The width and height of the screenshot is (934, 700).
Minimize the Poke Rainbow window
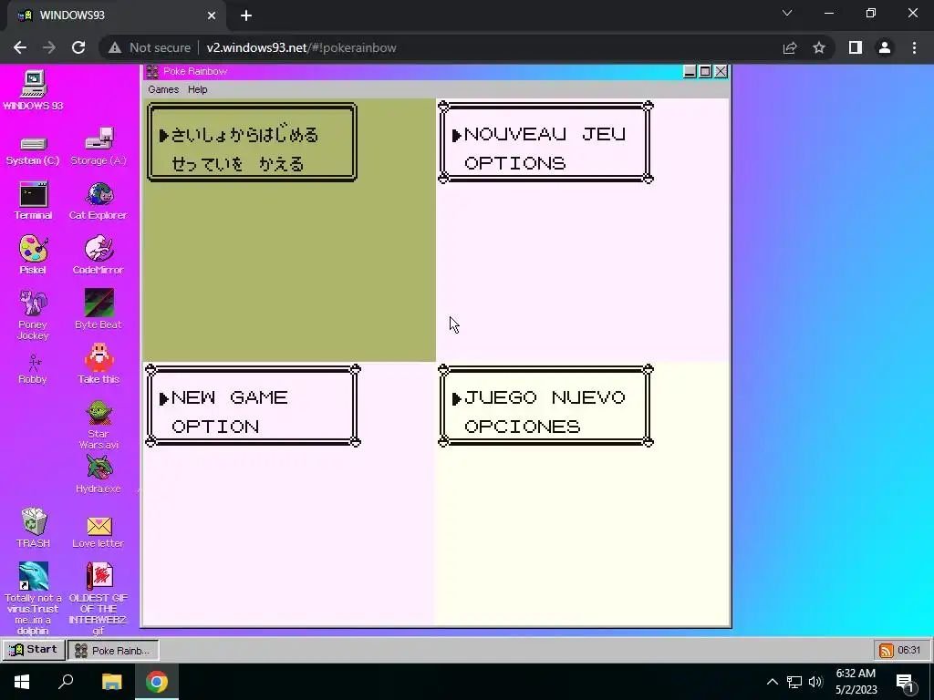(690, 71)
